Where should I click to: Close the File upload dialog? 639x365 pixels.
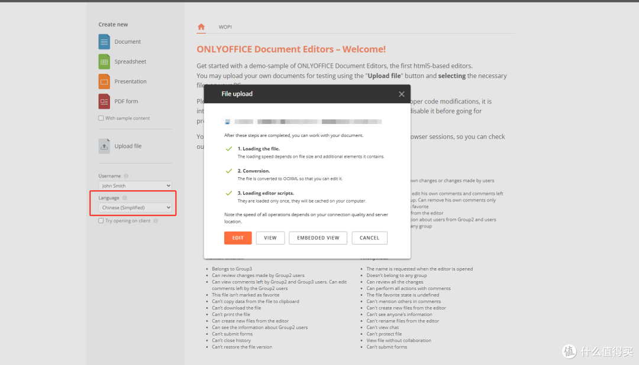(402, 94)
